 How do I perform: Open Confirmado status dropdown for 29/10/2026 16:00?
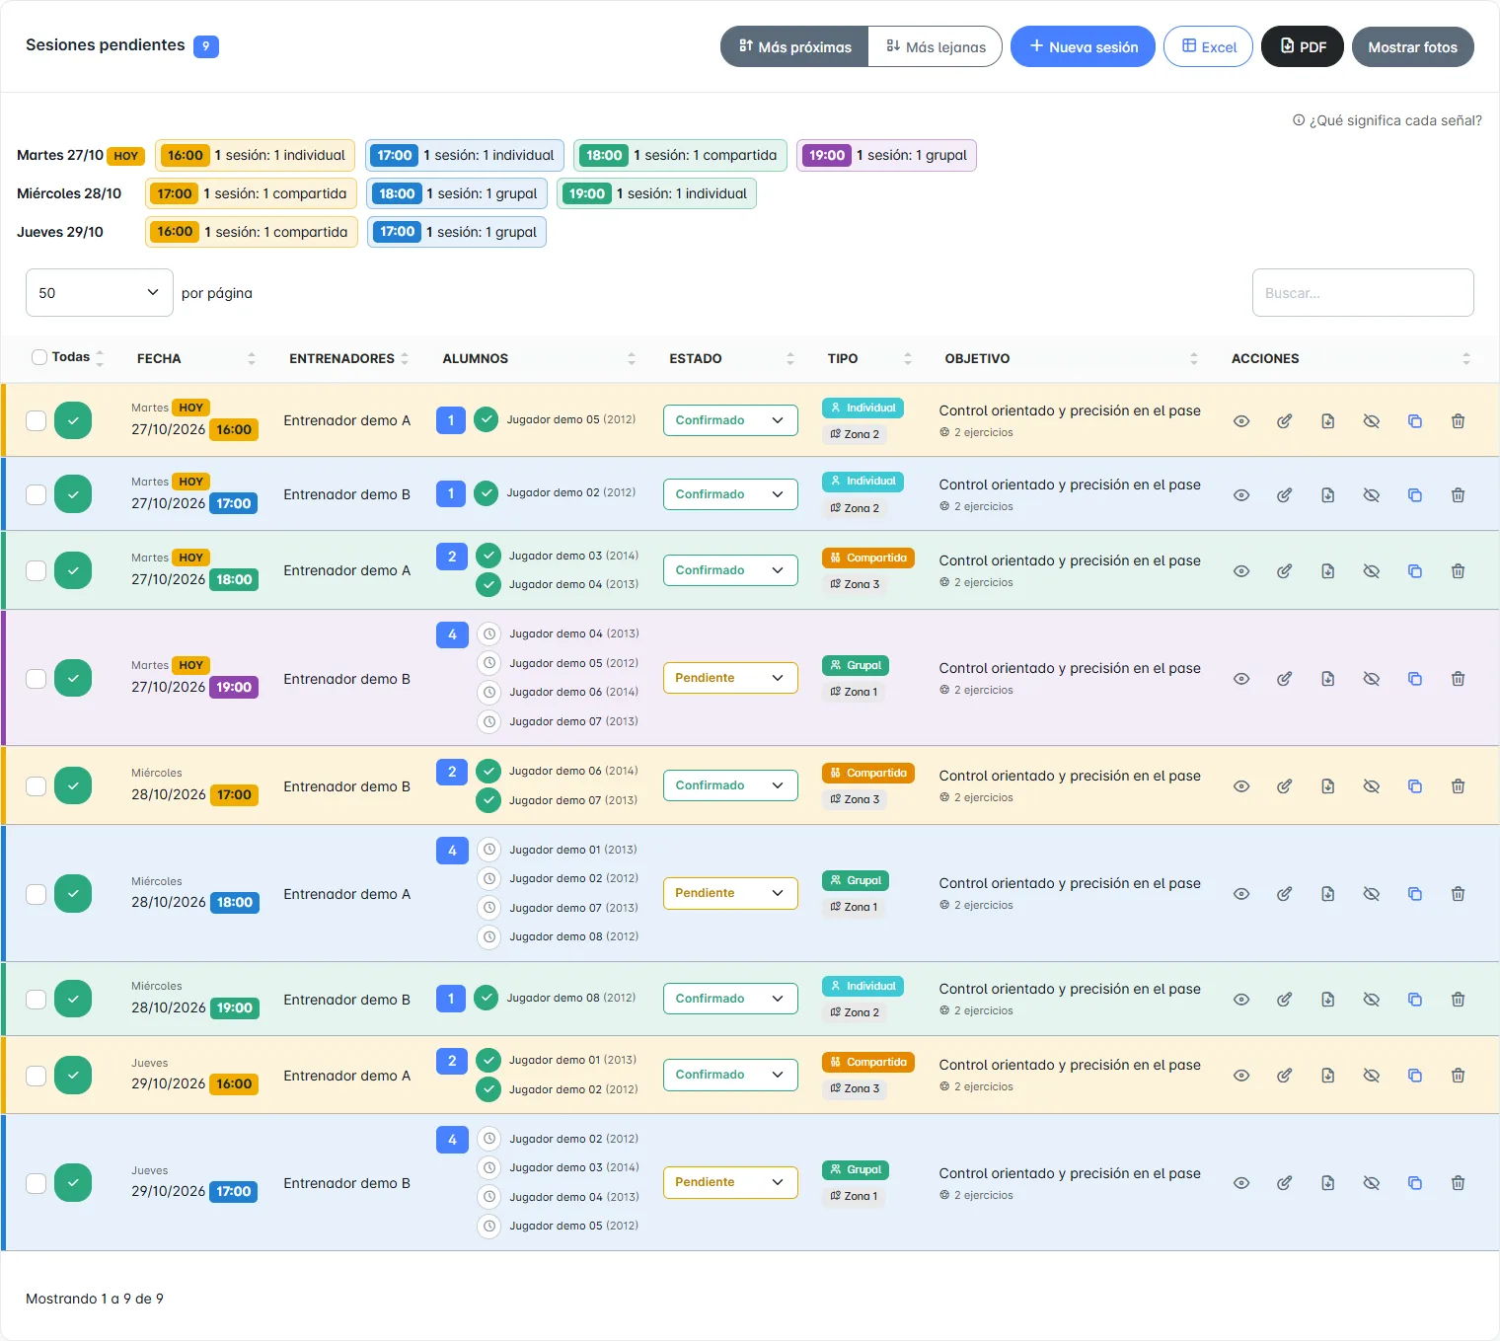pyautogui.click(x=730, y=1075)
